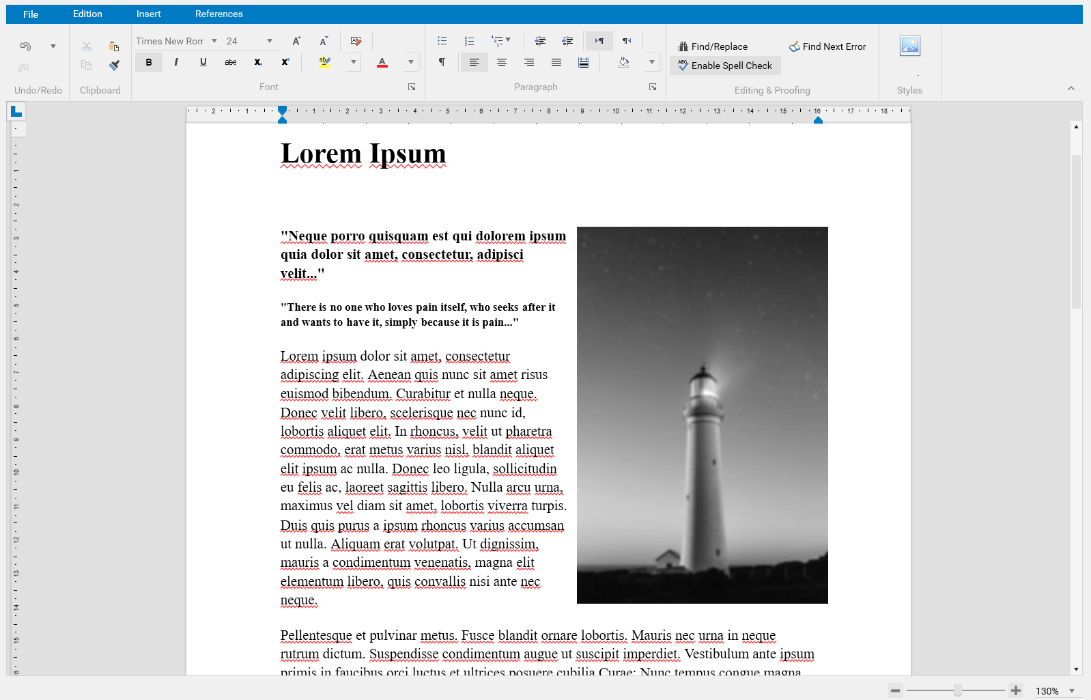
Task: Click the Find/Replace button
Action: (713, 46)
